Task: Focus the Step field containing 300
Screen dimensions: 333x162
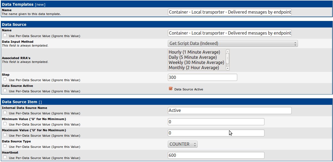Action: click(x=202, y=77)
